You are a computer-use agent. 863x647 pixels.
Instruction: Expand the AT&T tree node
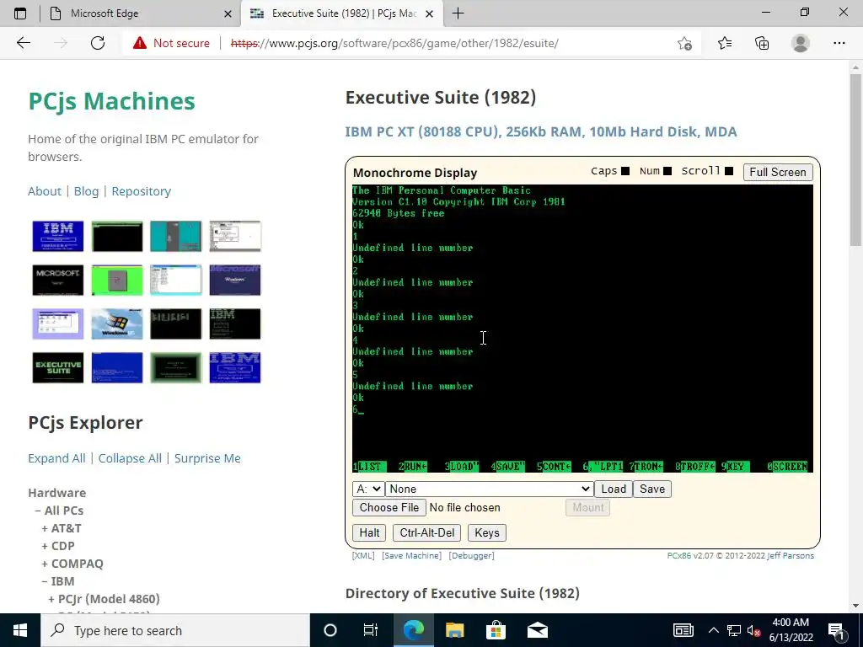45,528
